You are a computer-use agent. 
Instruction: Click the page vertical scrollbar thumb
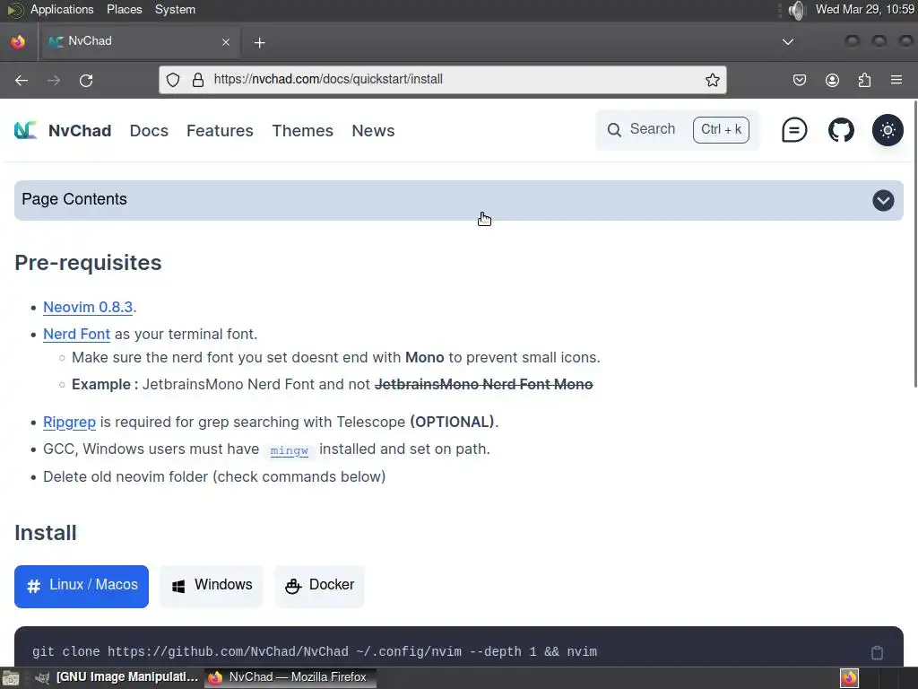tap(914, 243)
